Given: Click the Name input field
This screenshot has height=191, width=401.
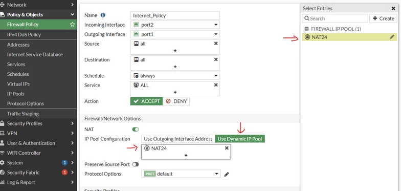Looking at the screenshot, I should 175,15.
